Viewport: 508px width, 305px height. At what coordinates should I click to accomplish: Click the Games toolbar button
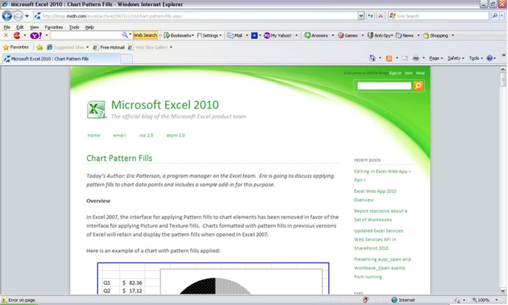click(x=348, y=35)
